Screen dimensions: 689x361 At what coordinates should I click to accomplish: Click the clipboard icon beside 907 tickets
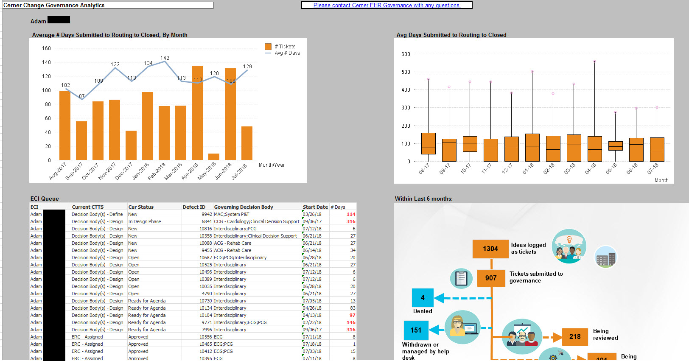point(461,278)
